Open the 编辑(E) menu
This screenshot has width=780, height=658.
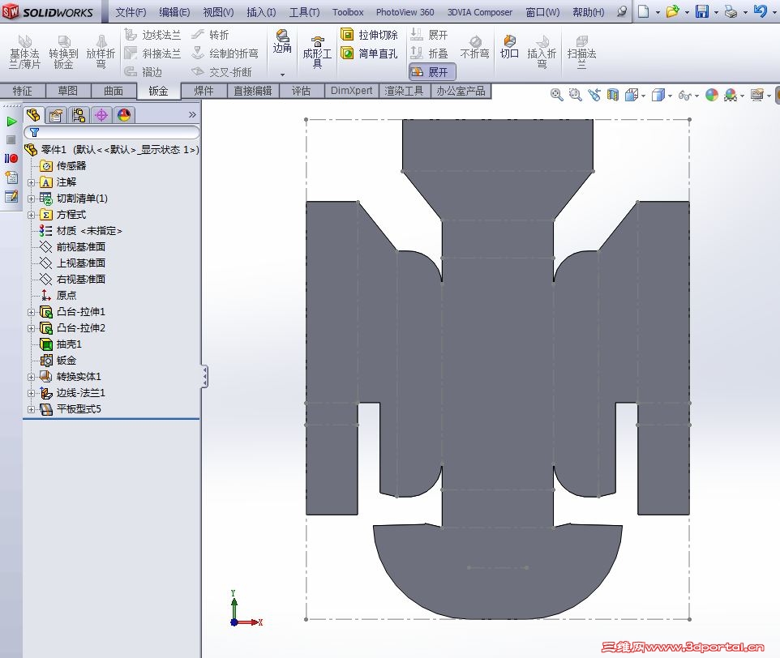tap(174, 12)
